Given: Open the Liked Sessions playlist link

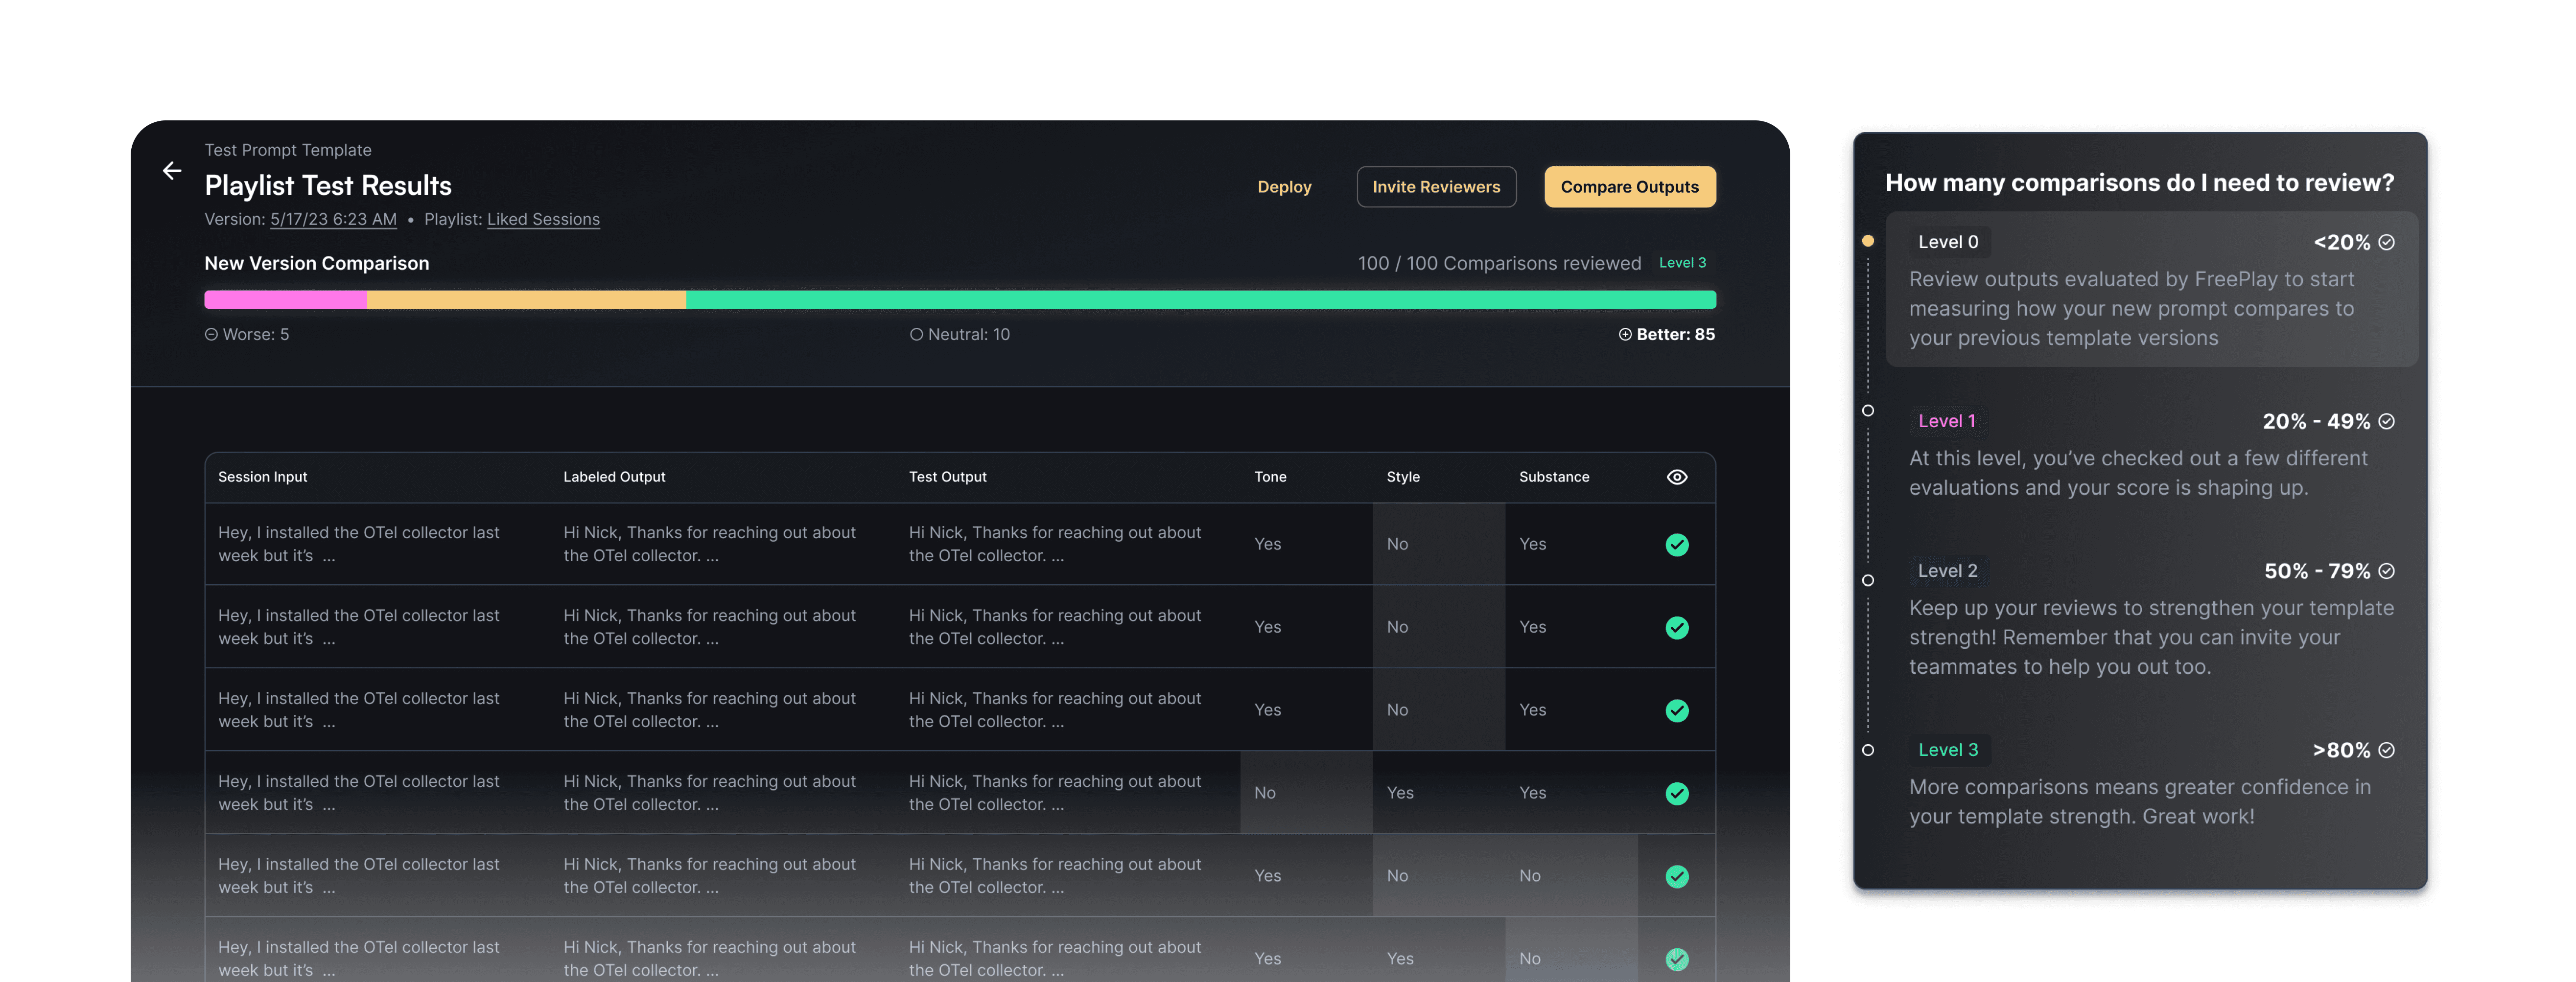Looking at the screenshot, I should (543, 219).
